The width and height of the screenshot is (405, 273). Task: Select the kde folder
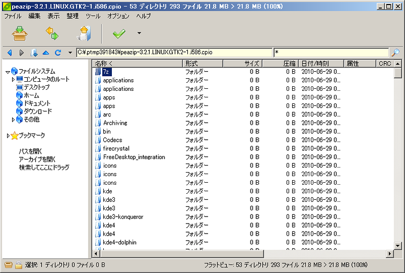pos(107,191)
